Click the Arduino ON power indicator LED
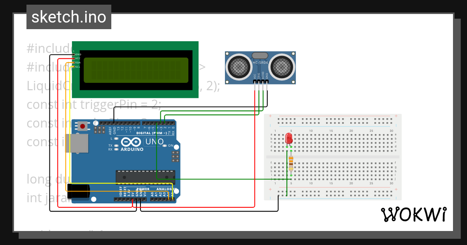 (x=165, y=145)
